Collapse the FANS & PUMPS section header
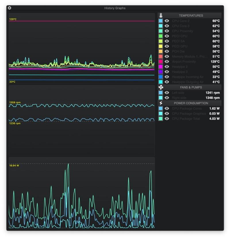Screen dimensions: 230x238 pos(191,87)
